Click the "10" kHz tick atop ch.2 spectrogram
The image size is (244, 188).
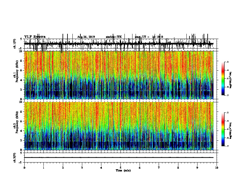pos(21,102)
